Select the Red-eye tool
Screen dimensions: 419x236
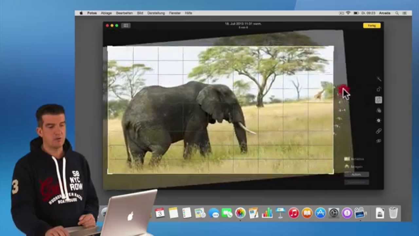tap(379, 141)
